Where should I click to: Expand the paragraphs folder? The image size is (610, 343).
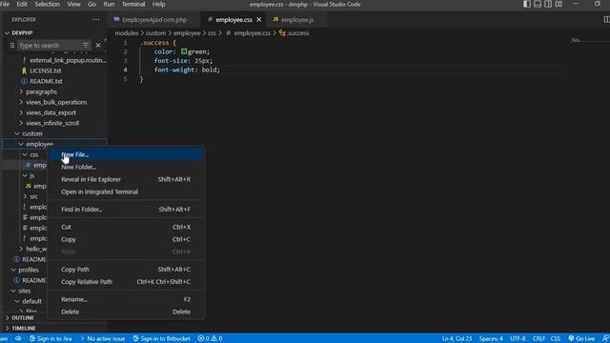click(41, 91)
